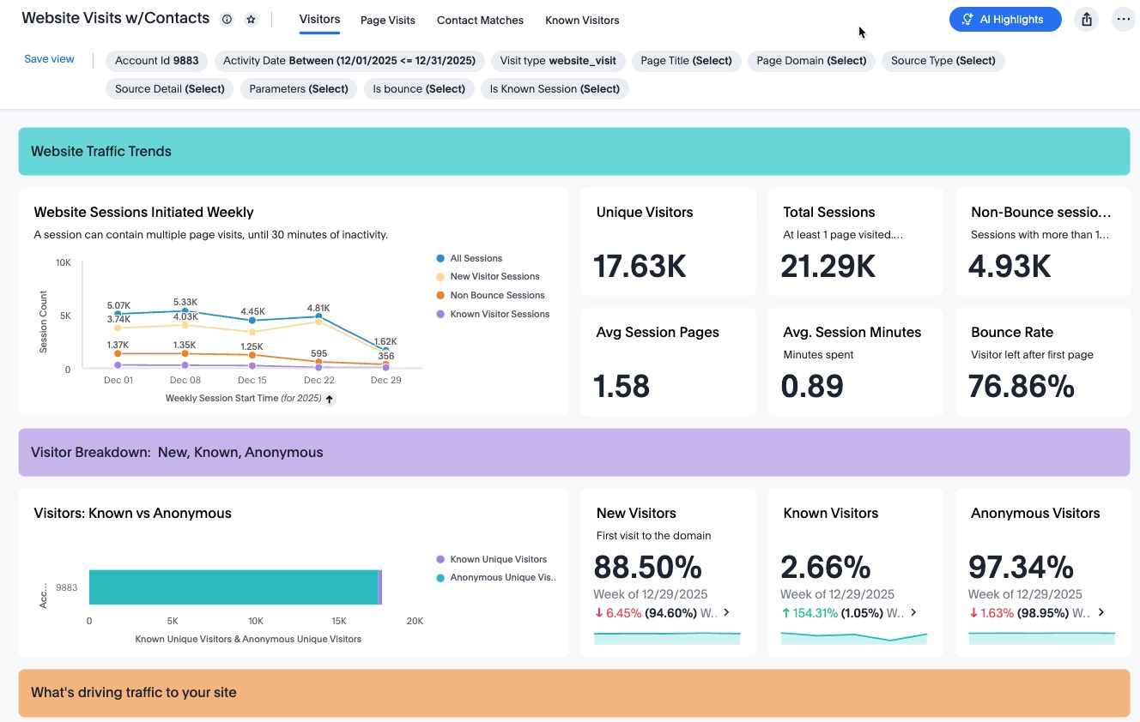Expand the Anonymous Visitors trend chevron
Image resolution: width=1140 pixels, height=722 pixels.
click(x=1101, y=612)
